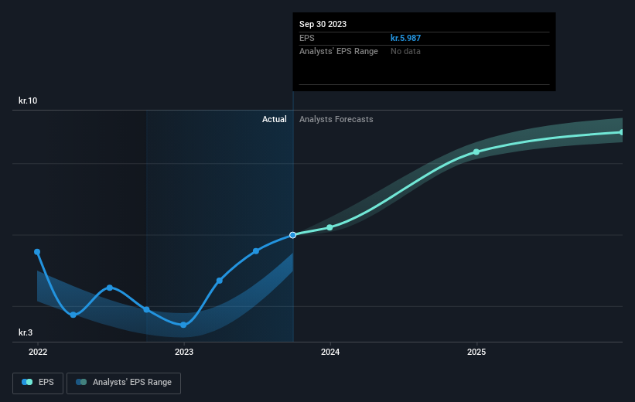This screenshot has width=635, height=402.
Task: Click the EPS data point just before Sep 2023
Action: click(x=256, y=251)
